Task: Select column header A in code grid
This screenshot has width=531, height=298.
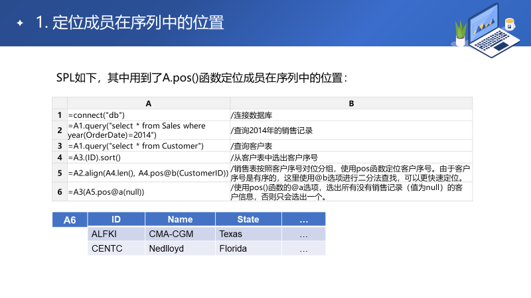Action: click(x=149, y=103)
